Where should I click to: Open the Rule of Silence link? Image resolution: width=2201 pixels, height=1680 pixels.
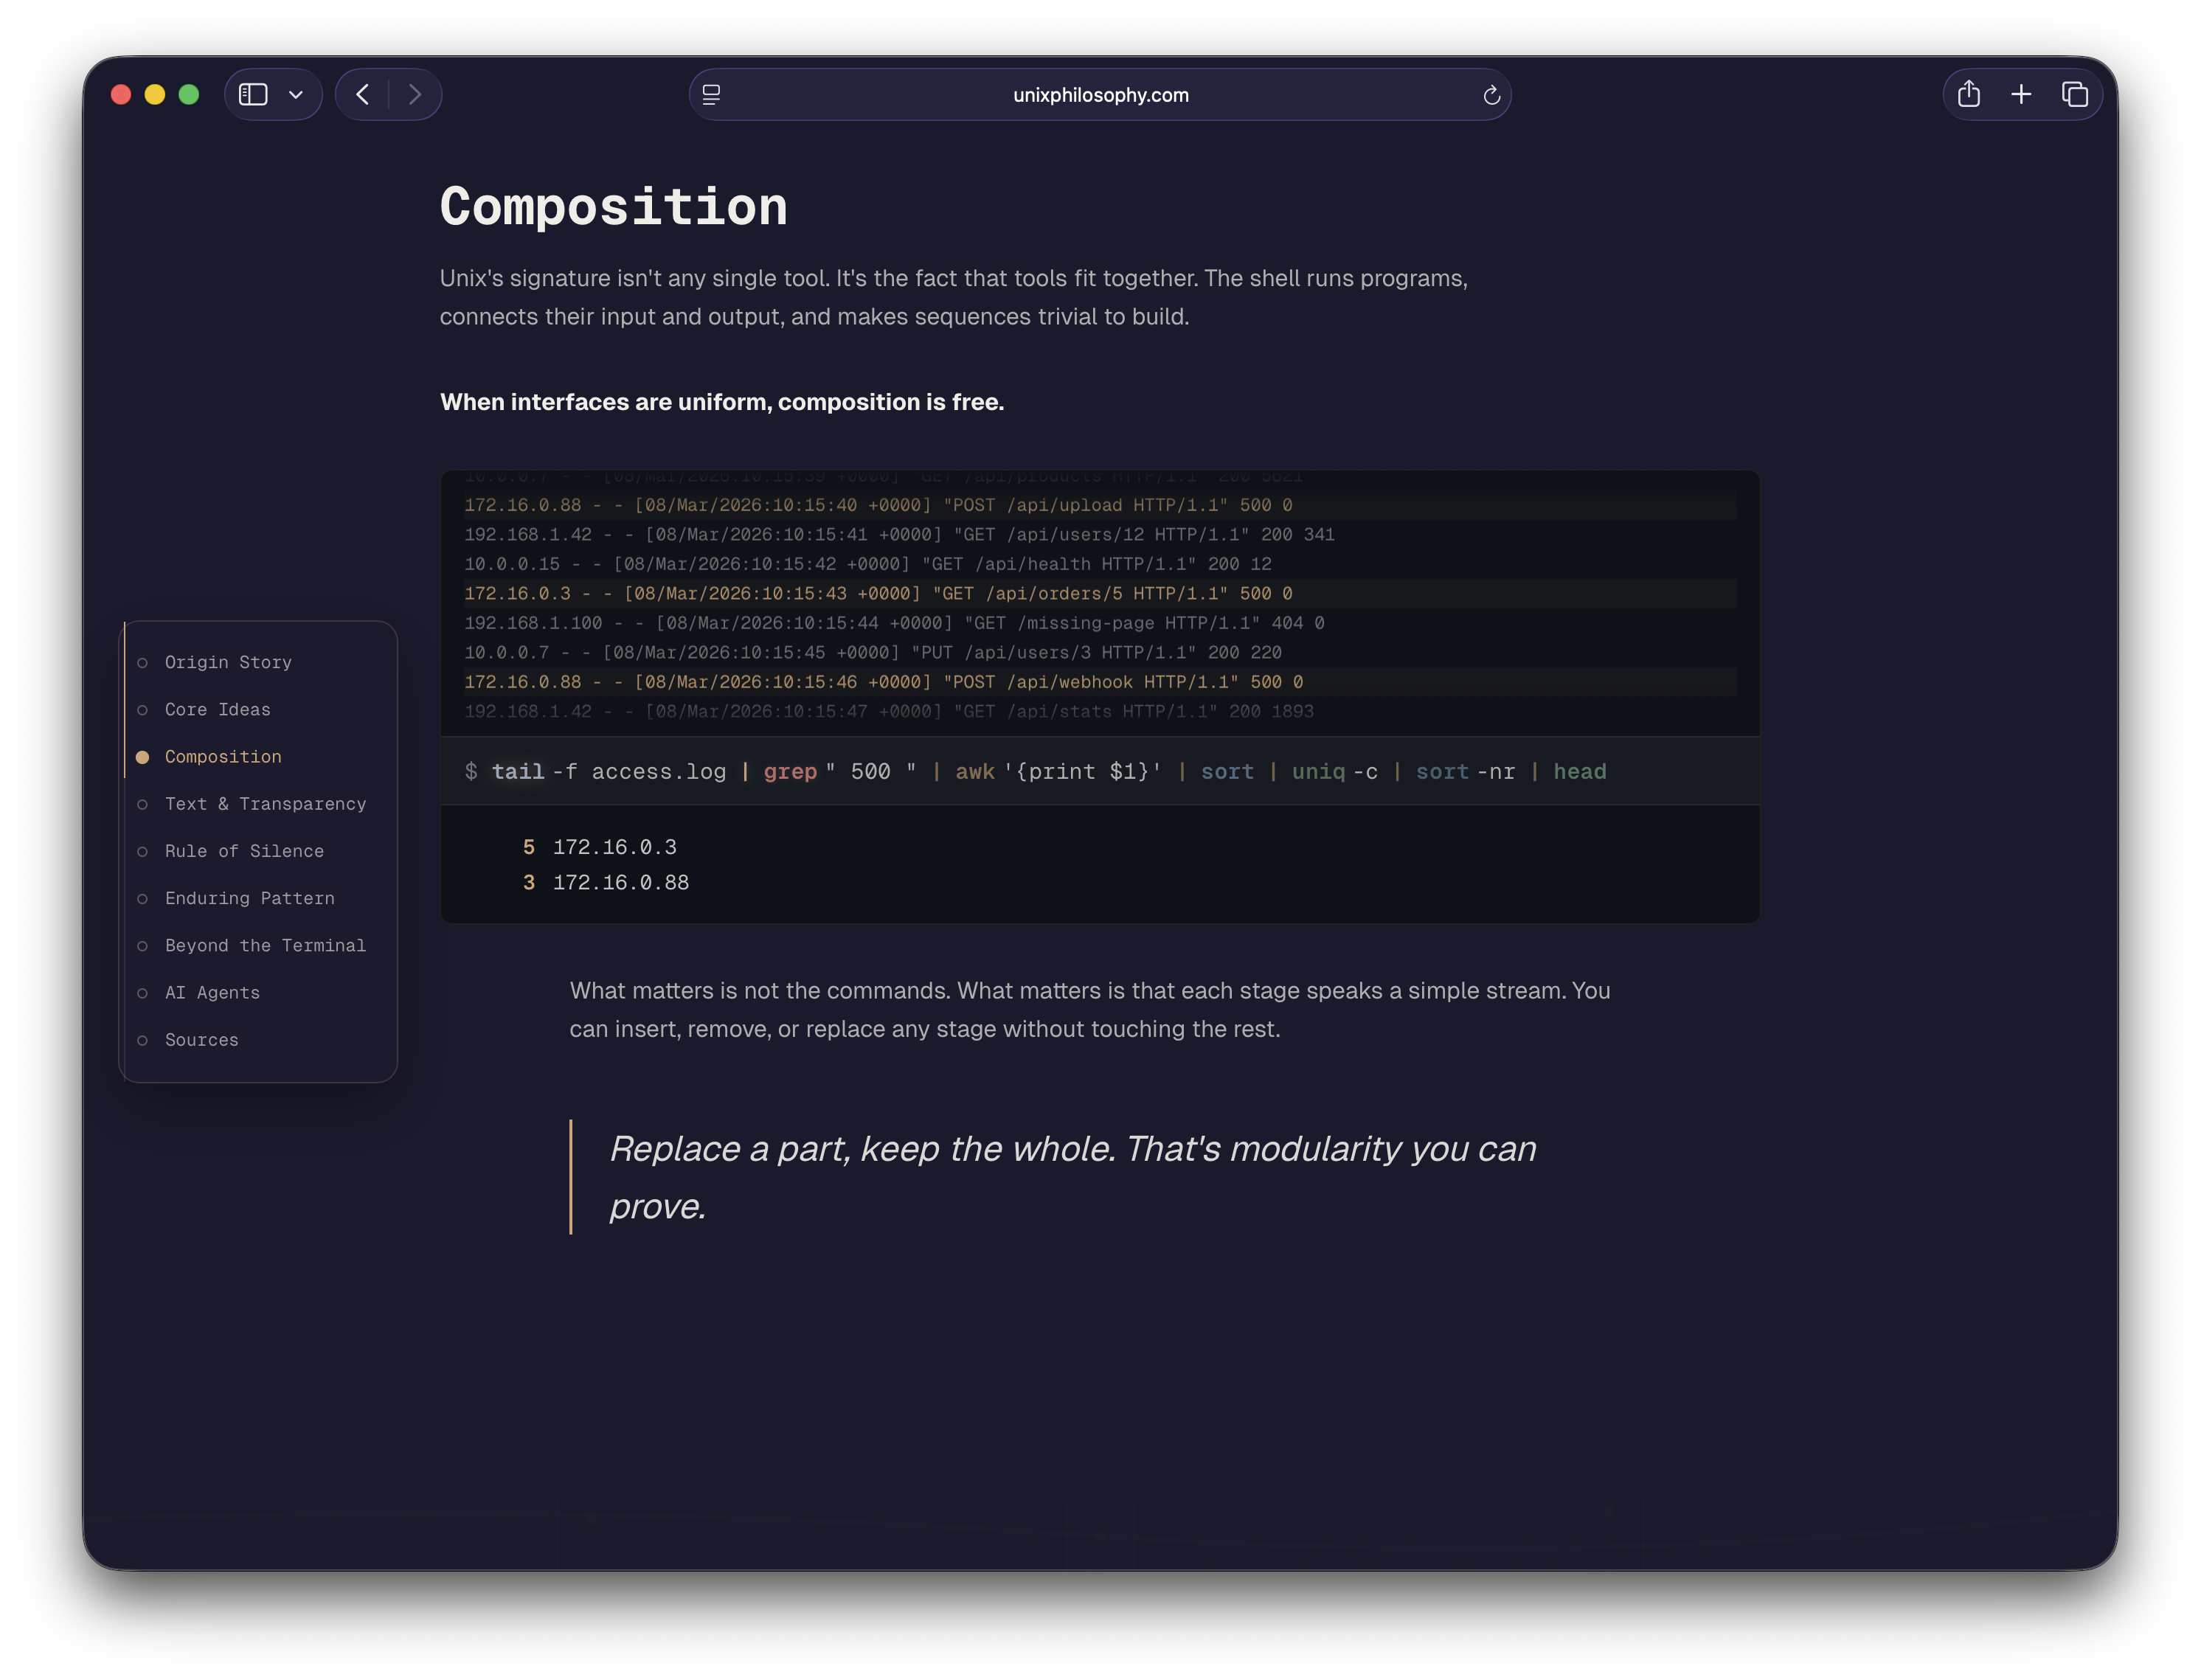coord(244,851)
